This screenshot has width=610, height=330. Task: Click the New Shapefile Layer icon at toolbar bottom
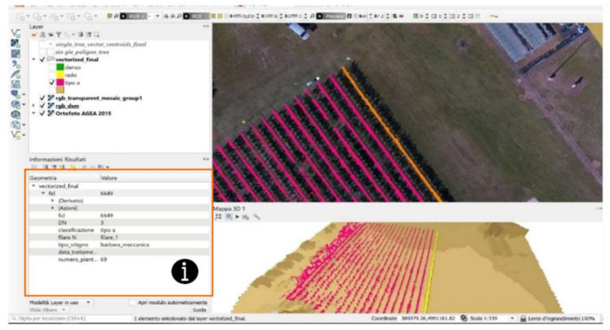point(15,135)
